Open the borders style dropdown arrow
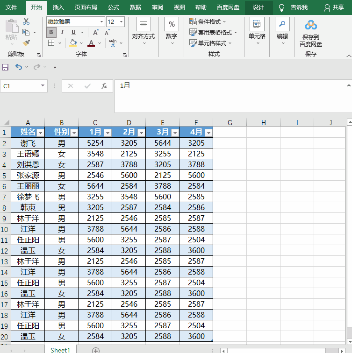Viewport: 352px width, 353px height. tap(60, 43)
